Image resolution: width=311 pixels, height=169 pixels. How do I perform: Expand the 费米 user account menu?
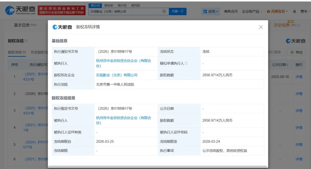click(305, 11)
